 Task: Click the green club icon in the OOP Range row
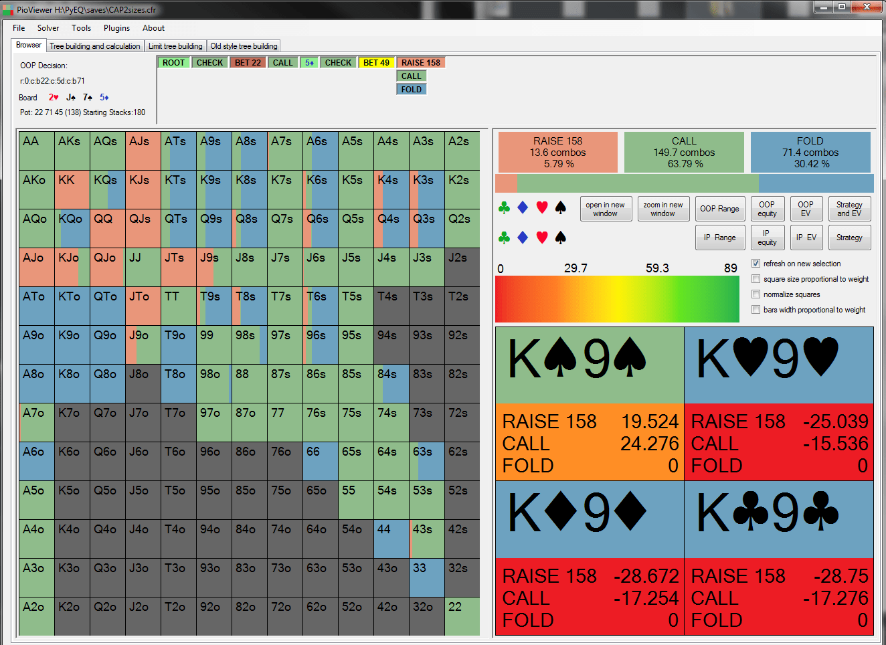(x=505, y=208)
